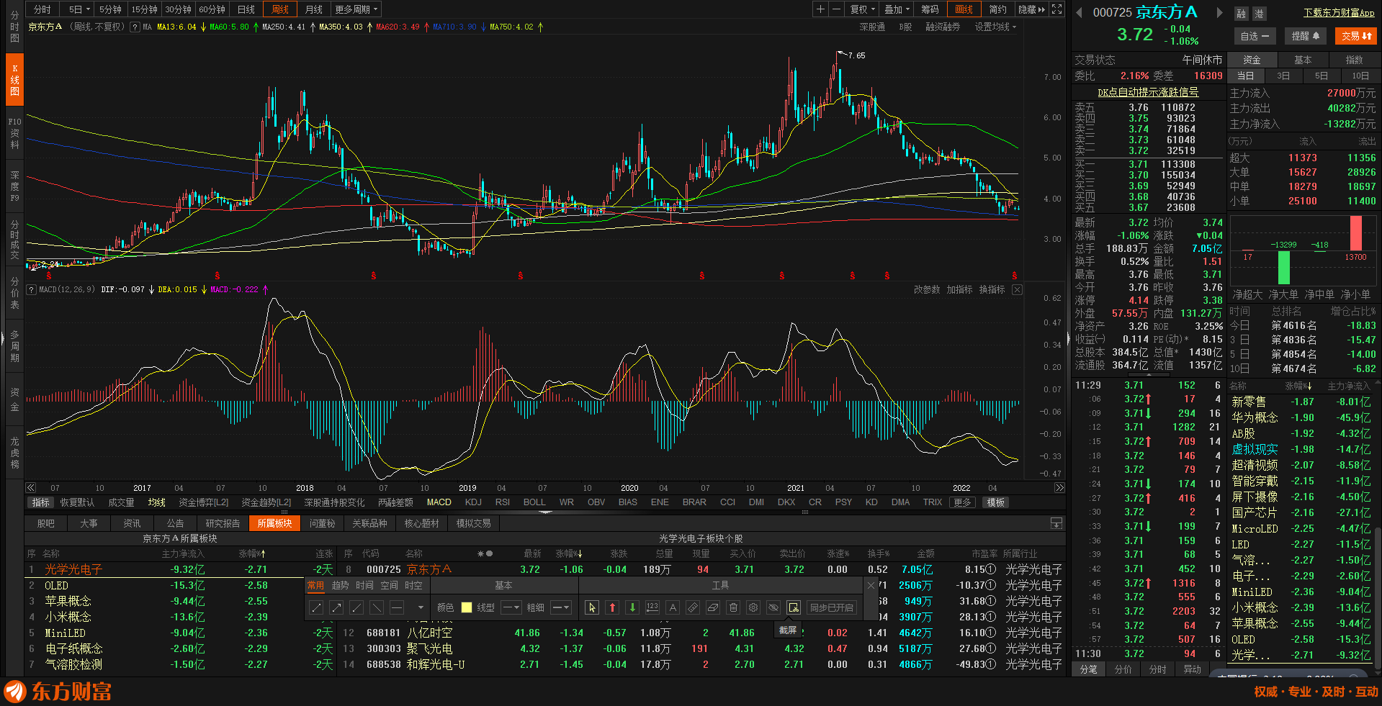
Task: Toggle 筹码 chip distribution view
Action: pyautogui.click(x=930, y=9)
